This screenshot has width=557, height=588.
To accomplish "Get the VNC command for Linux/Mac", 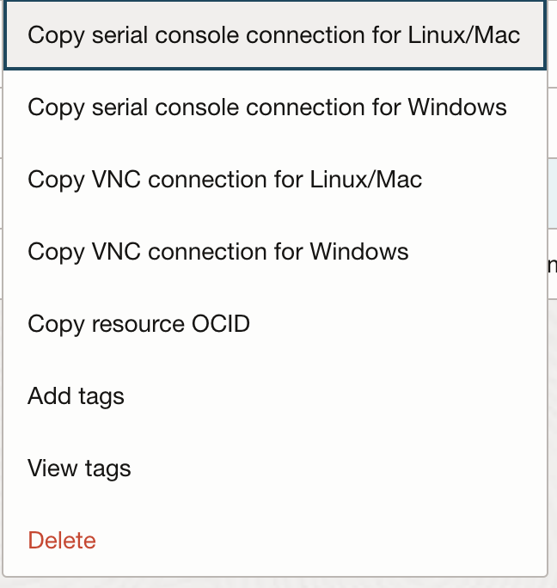I will (x=225, y=180).
